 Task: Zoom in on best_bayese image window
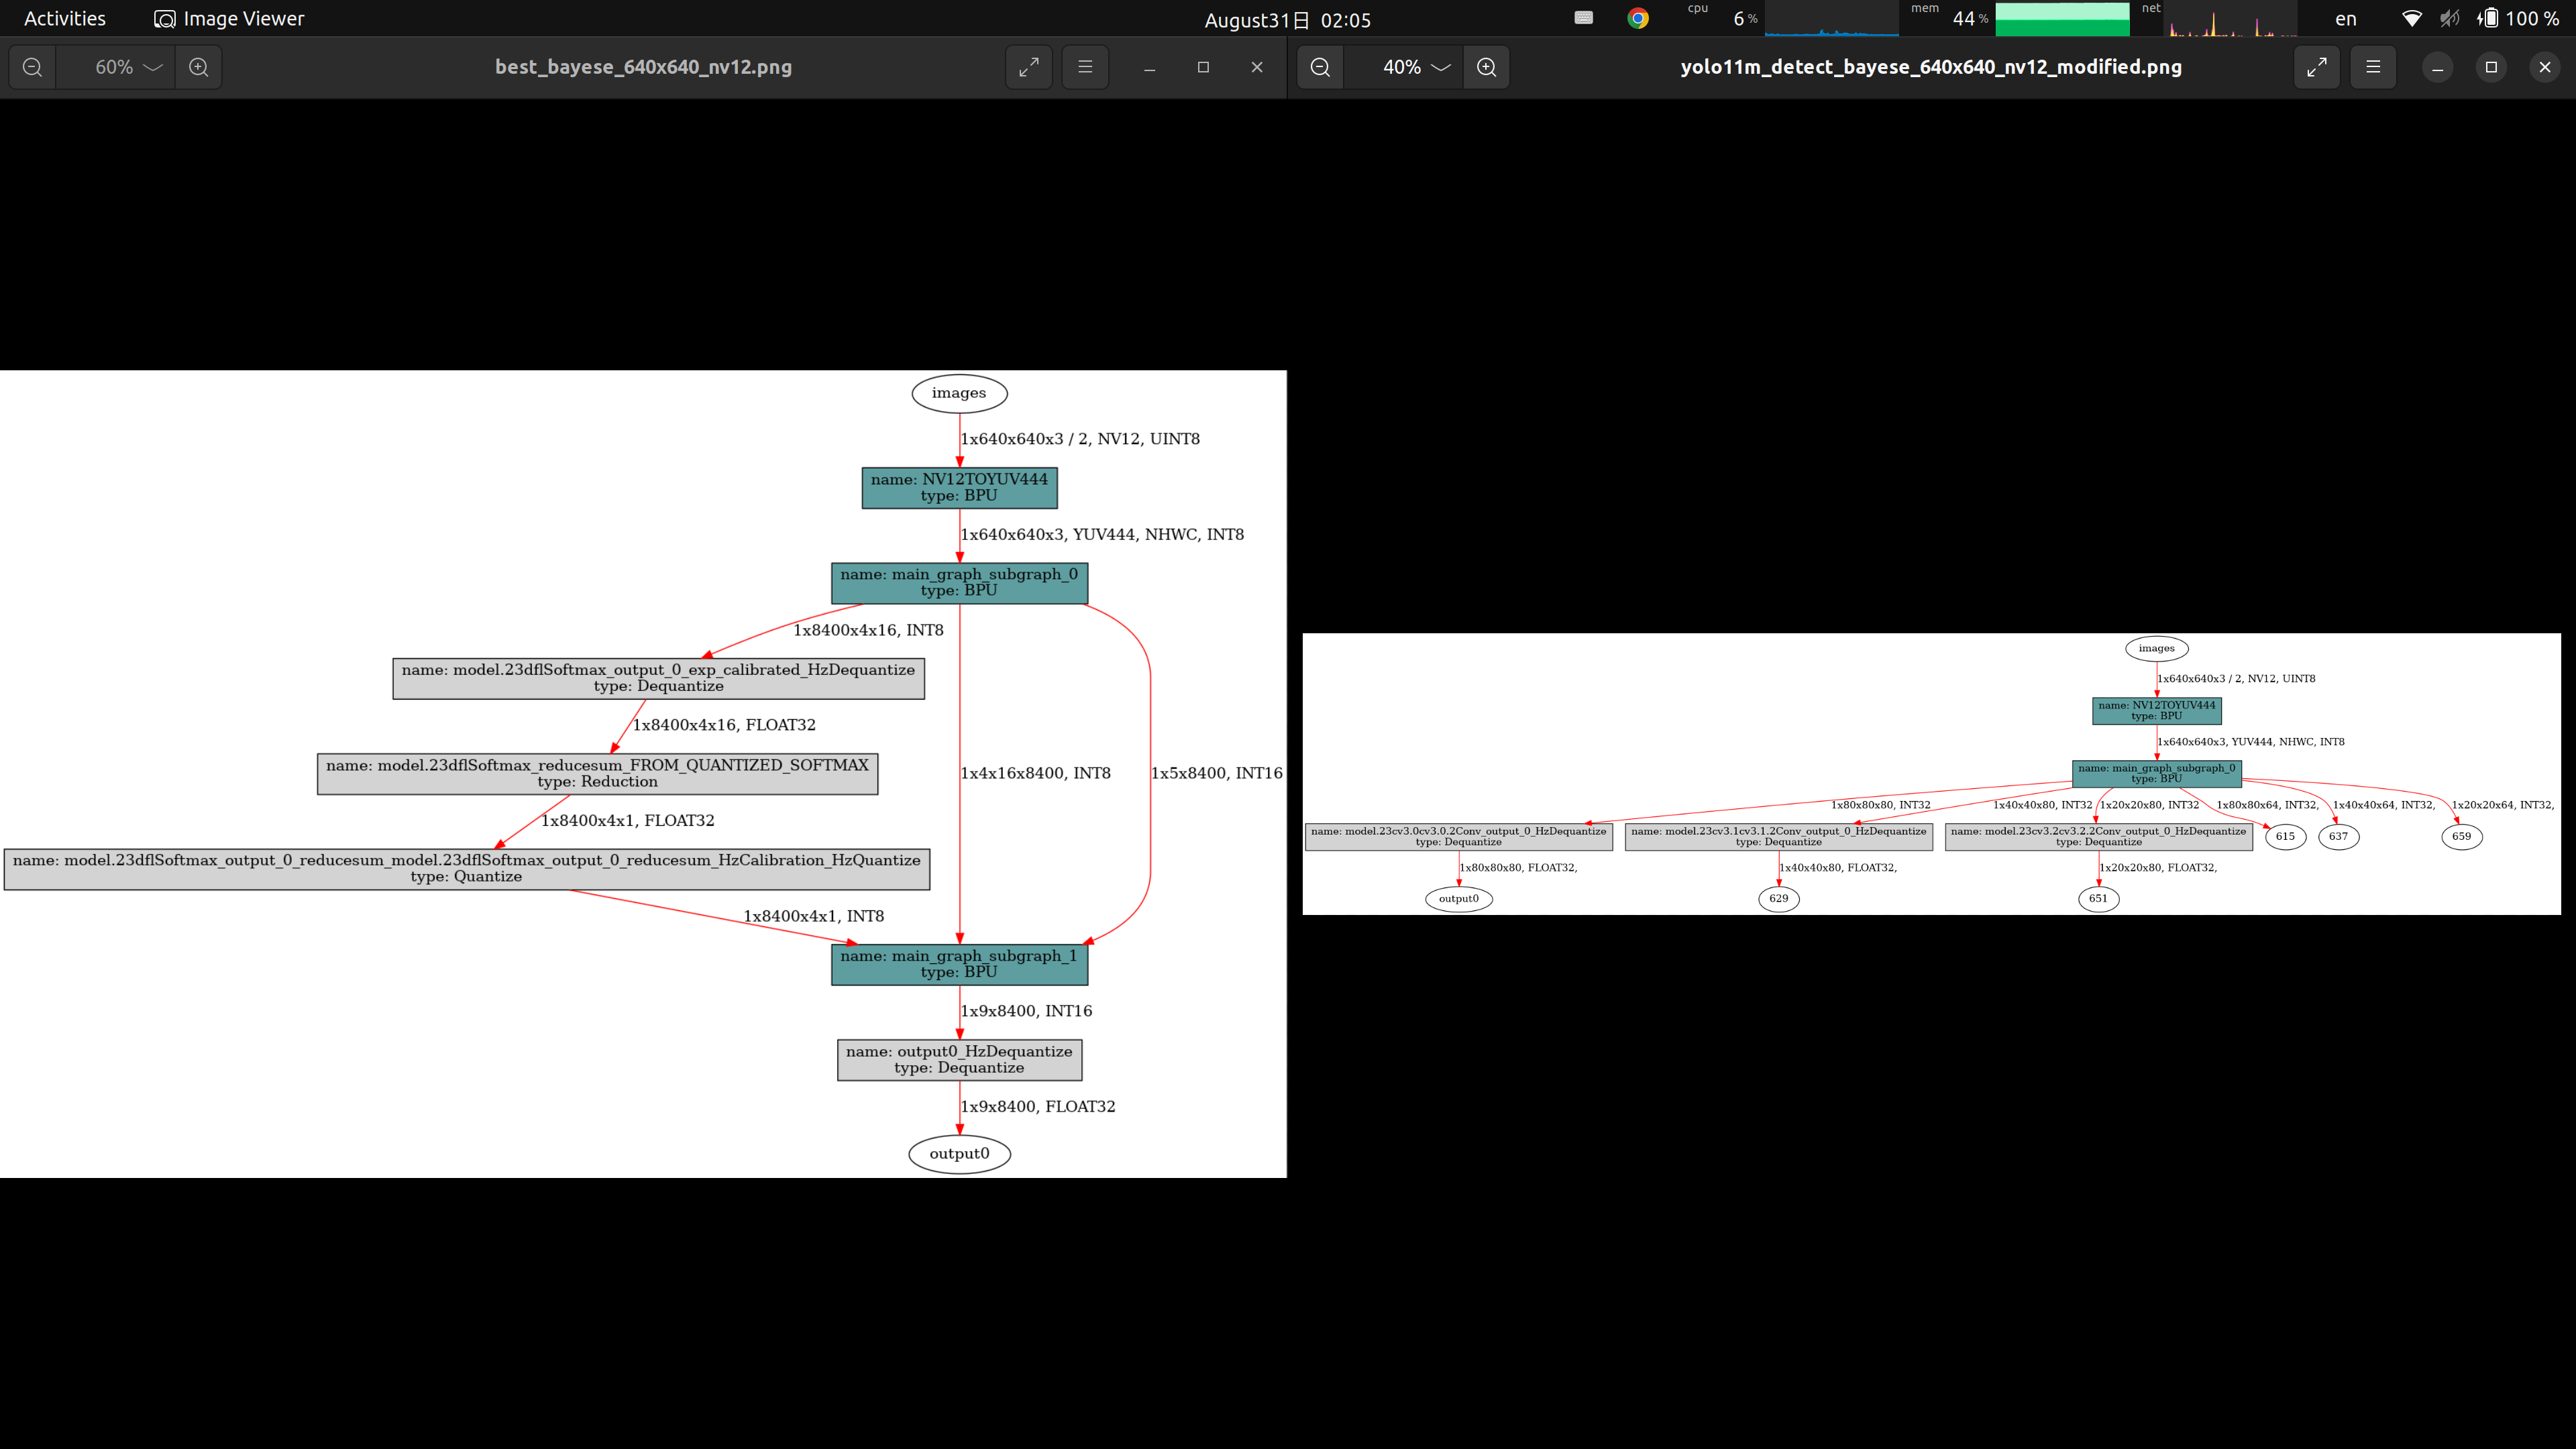click(x=199, y=67)
